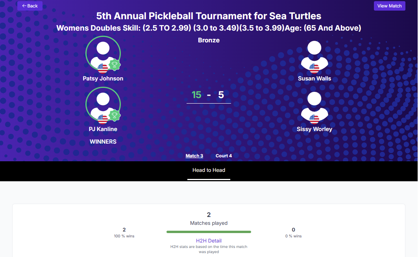Click the Court 4 label

[x=224, y=156]
